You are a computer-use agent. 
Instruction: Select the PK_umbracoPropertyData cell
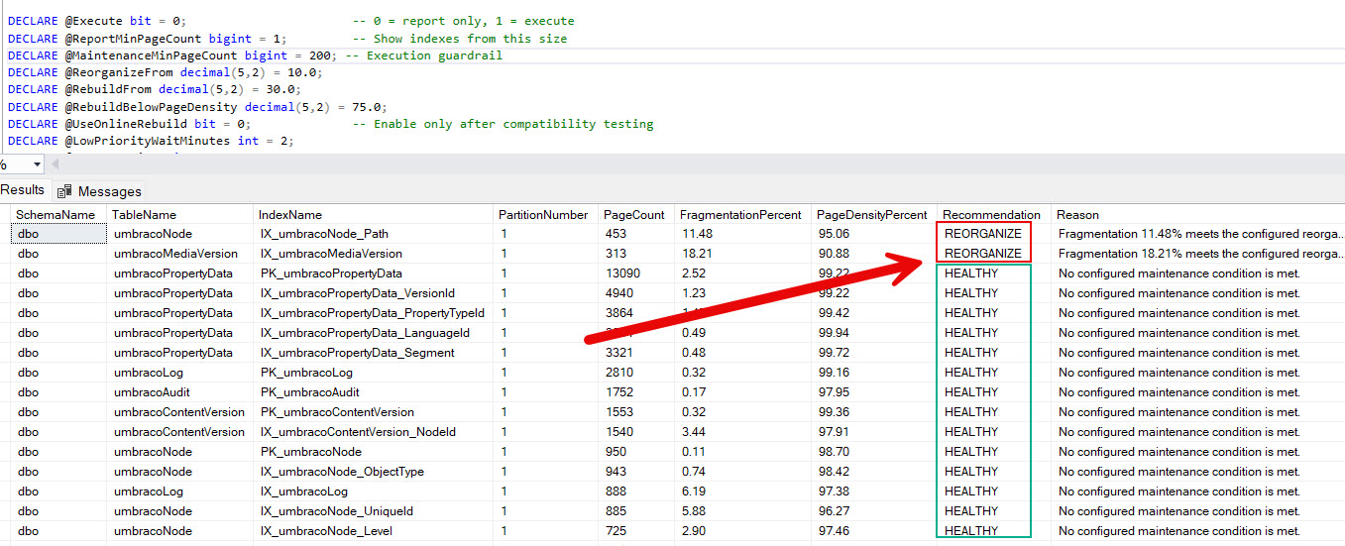pyautogui.click(x=374, y=273)
